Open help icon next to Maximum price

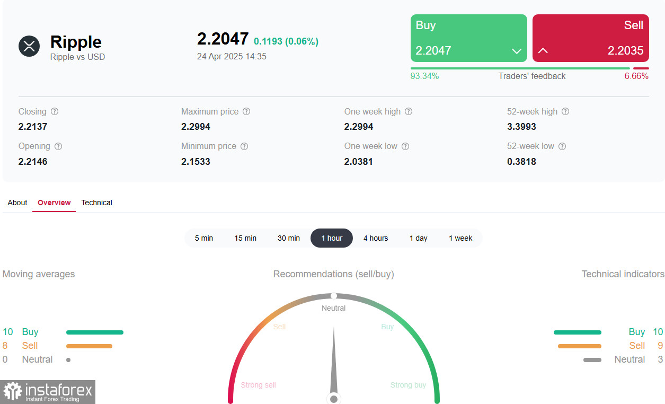point(246,112)
